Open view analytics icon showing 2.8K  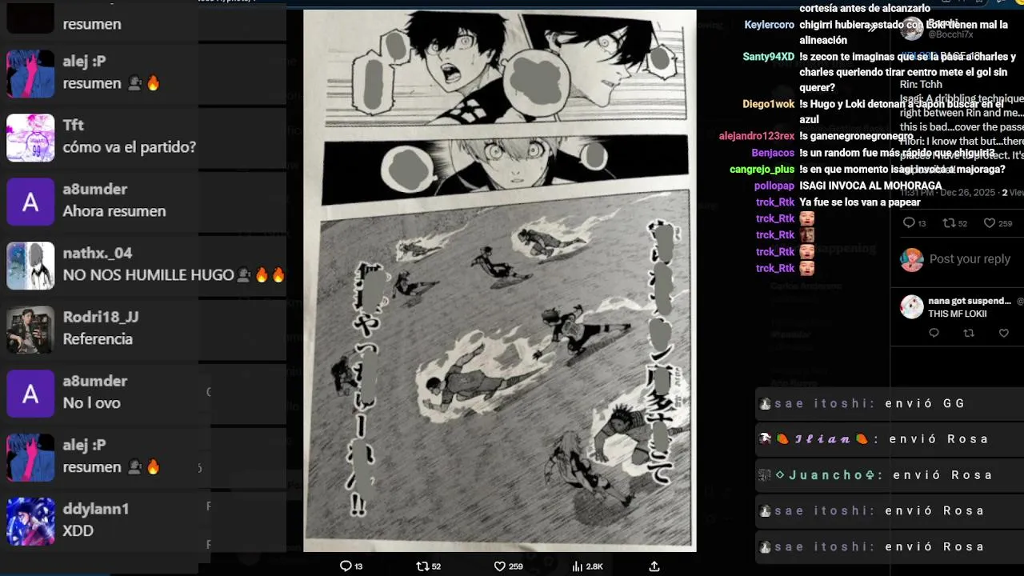577,566
